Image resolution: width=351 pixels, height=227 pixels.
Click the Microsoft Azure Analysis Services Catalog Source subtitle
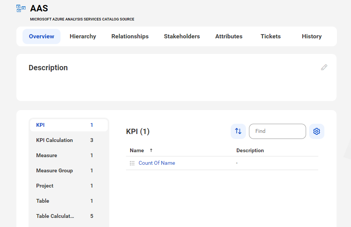pos(82,19)
